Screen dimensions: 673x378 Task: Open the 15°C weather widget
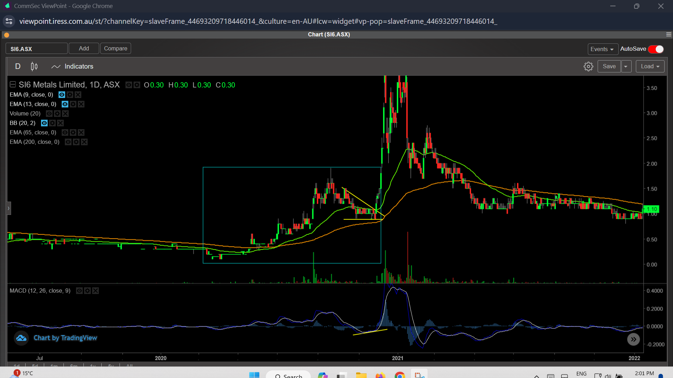pyautogui.click(x=22, y=373)
